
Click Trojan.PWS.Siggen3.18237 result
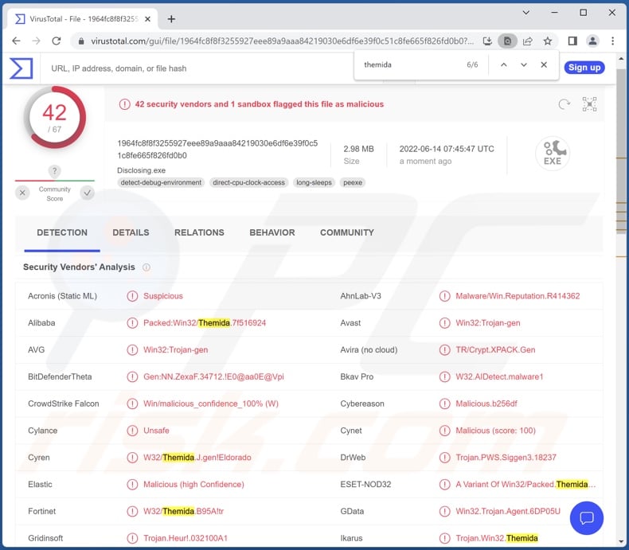(x=506, y=458)
